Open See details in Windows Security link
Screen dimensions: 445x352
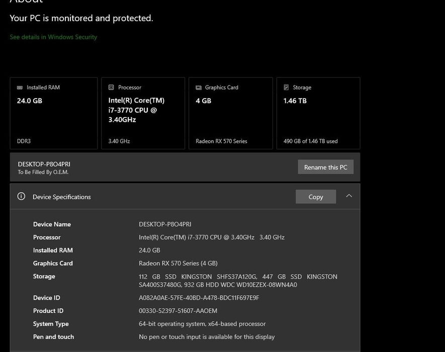point(53,37)
